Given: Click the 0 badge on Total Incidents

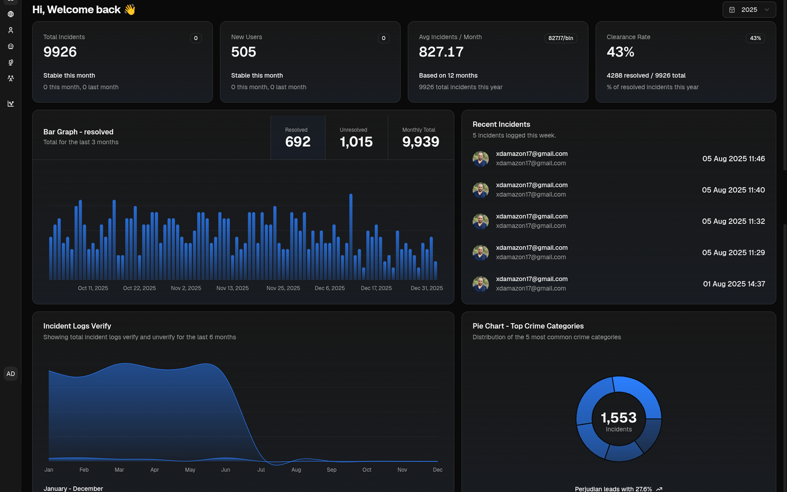Looking at the screenshot, I should click(x=196, y=38).
